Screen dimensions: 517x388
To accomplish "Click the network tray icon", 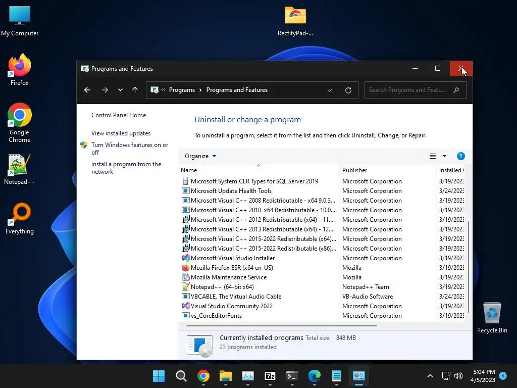I will (x=446, y=376).
